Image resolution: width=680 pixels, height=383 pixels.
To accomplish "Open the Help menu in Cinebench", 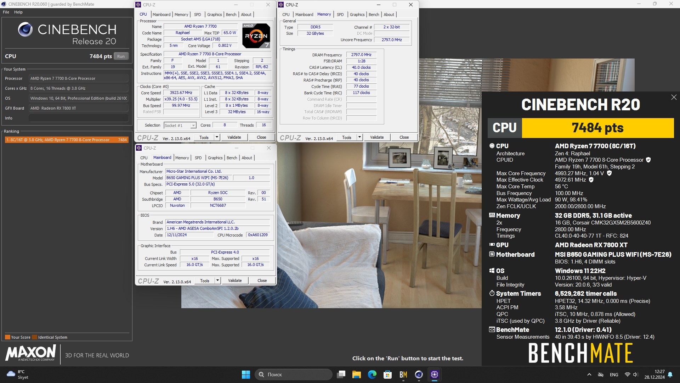I will (18, 12).
